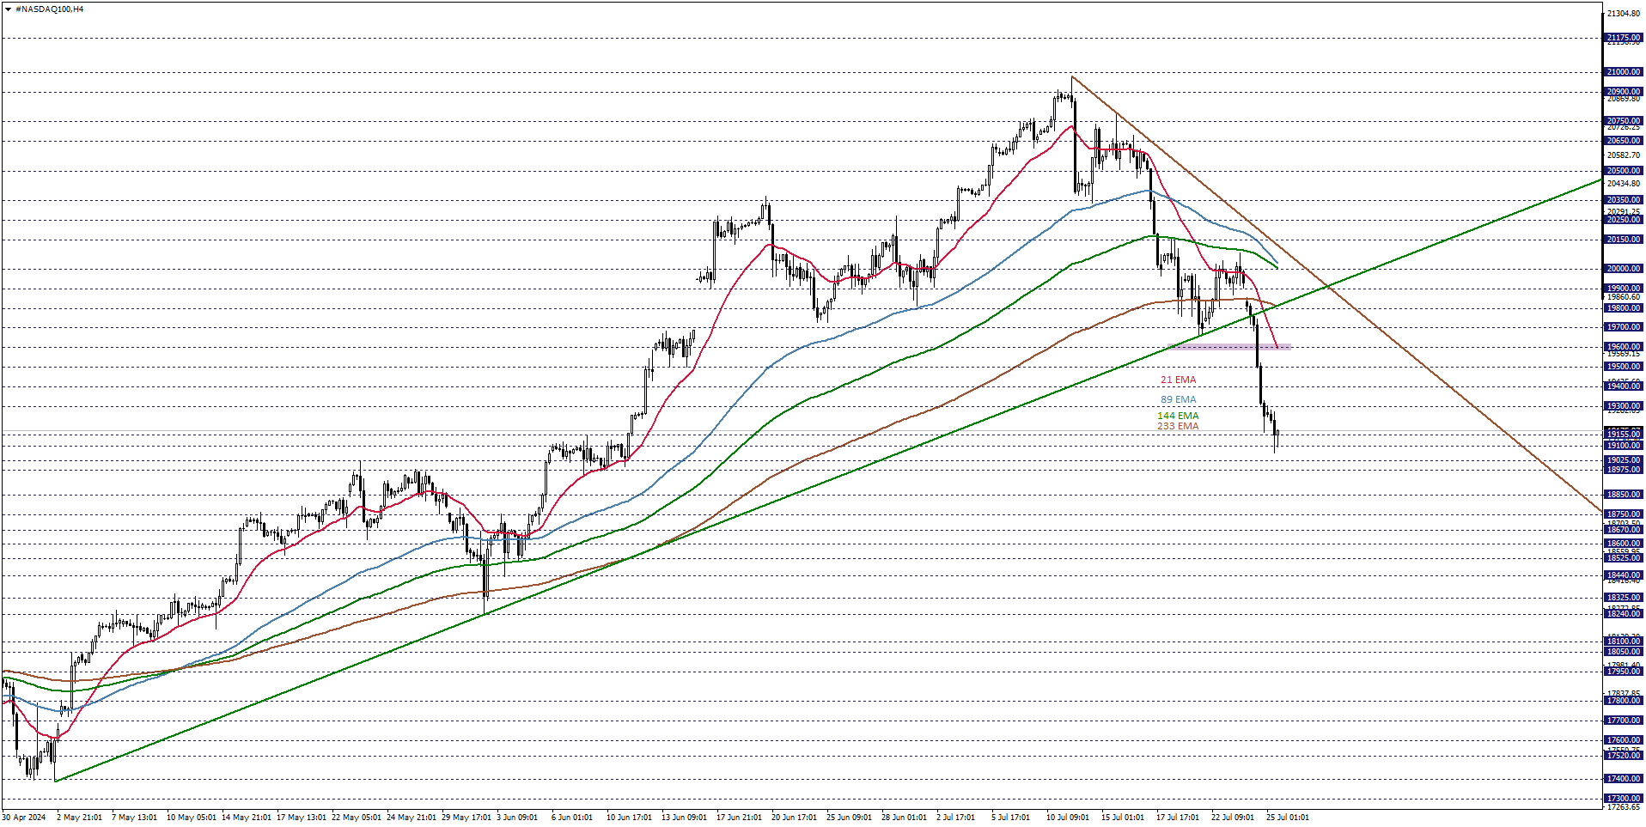Select the purple support zone rectangle near 19600
Viewport: 1646px width, 827px height.
pyautogui.click(x=1229, y=347)
